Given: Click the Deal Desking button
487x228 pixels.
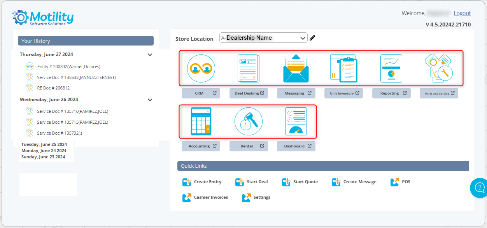Looking at the screenshot, I should (x=249, y=93).
